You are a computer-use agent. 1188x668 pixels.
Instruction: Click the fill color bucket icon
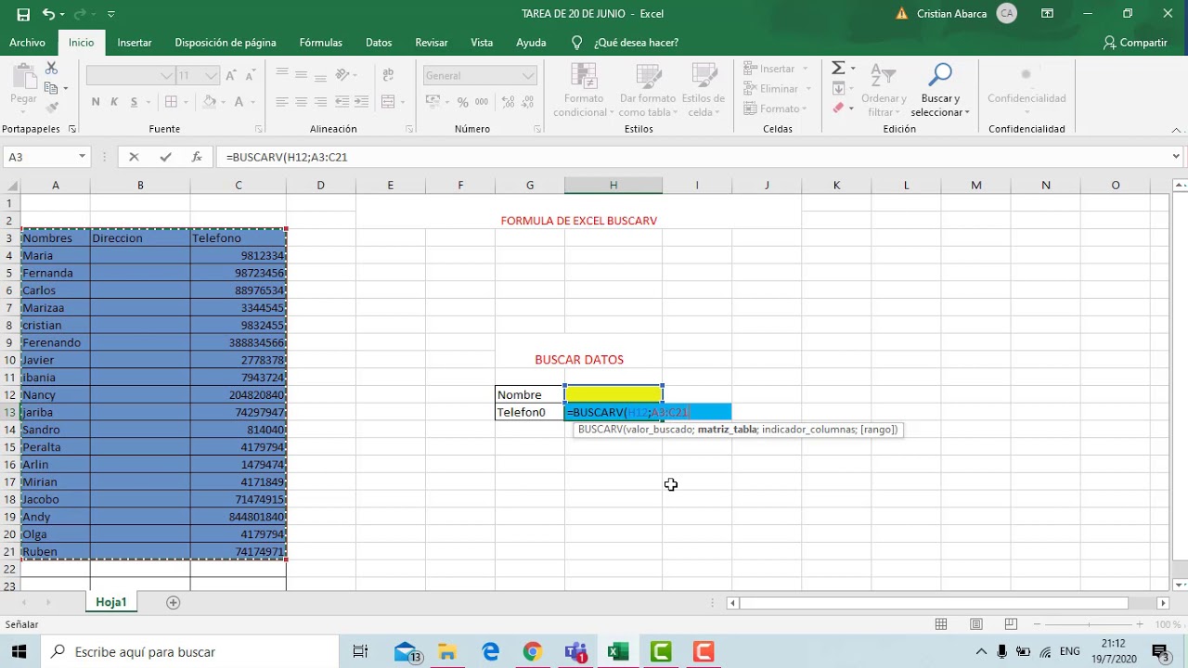coord(210,102)
